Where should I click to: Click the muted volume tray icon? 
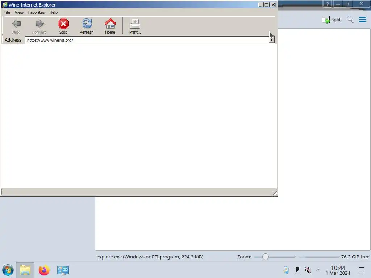click(x=308, y=270)
